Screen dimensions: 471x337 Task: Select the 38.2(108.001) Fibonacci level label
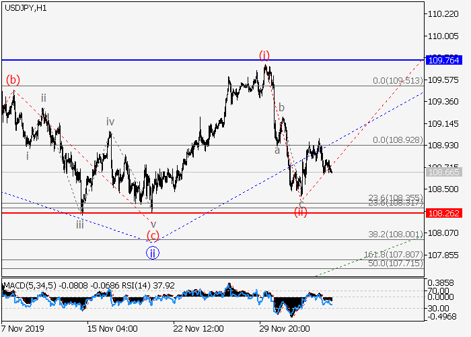coord(396,235)
